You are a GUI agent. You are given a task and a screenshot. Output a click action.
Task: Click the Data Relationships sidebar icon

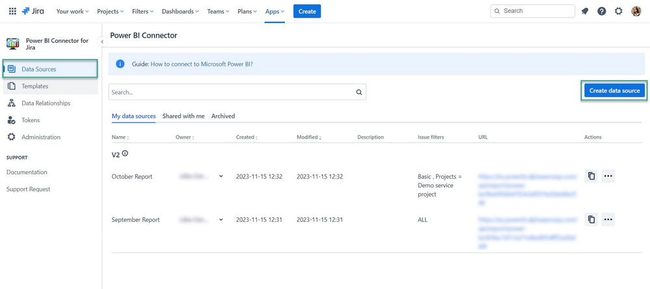click(x=12, y=103)
